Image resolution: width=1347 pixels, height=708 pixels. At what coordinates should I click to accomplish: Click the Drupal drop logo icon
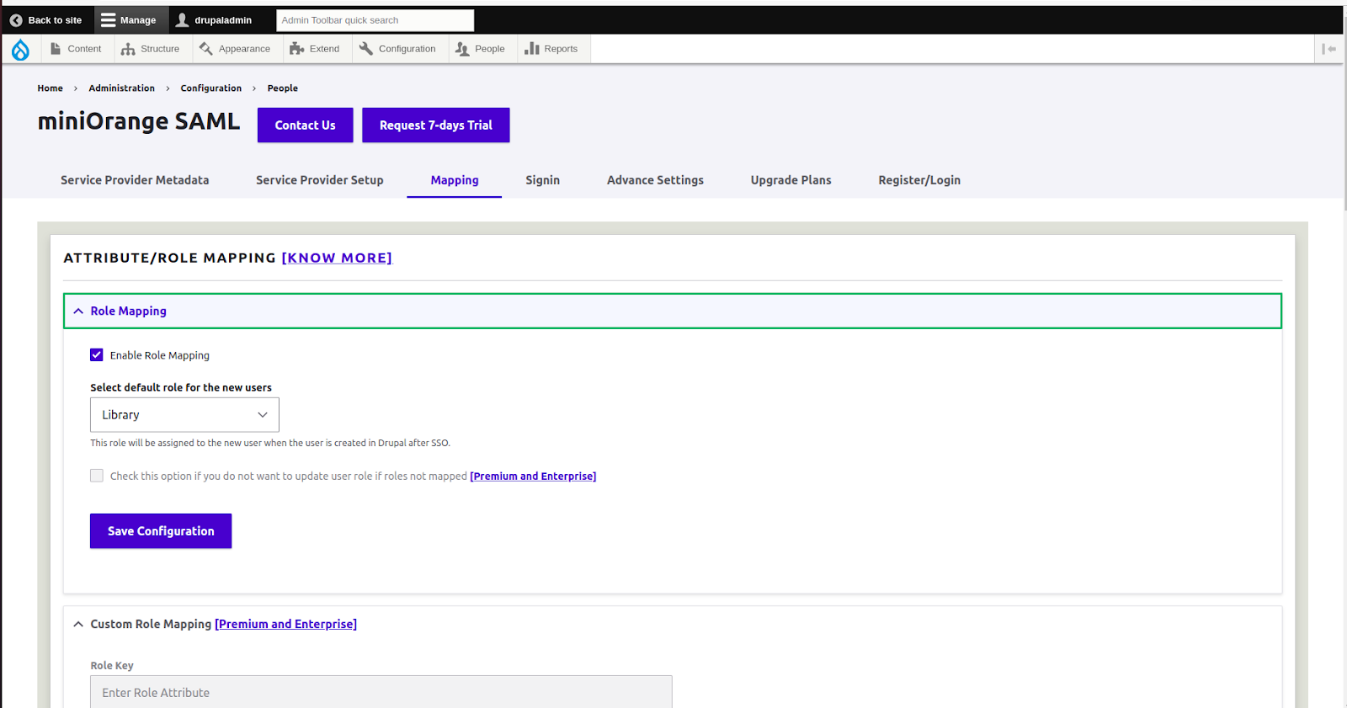coord(20,50)
